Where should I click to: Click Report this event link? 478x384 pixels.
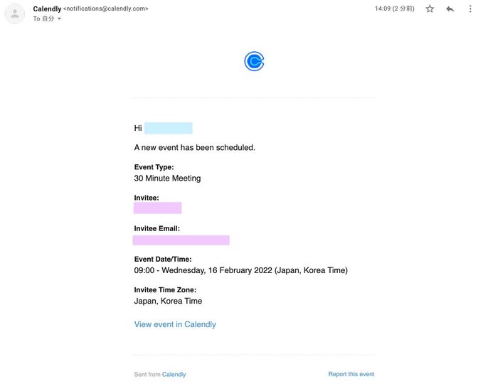pos(351,374)
